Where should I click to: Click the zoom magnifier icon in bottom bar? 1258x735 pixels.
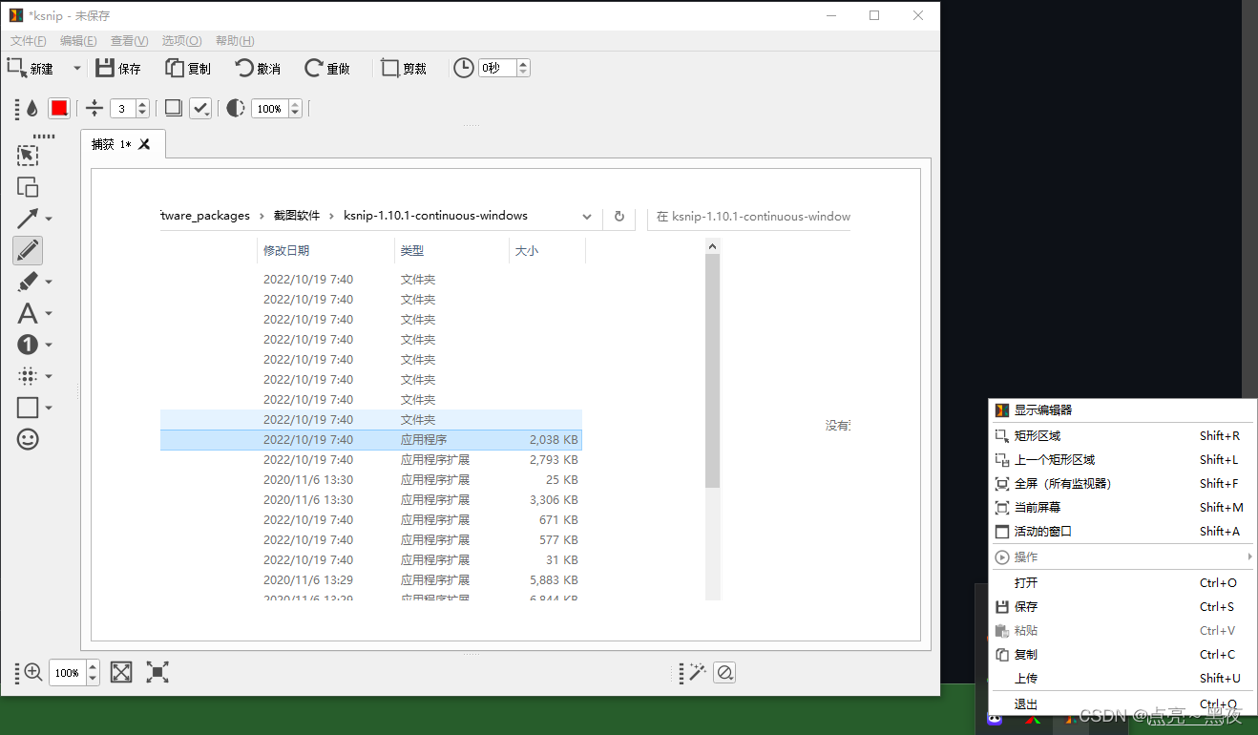point(33,672)
